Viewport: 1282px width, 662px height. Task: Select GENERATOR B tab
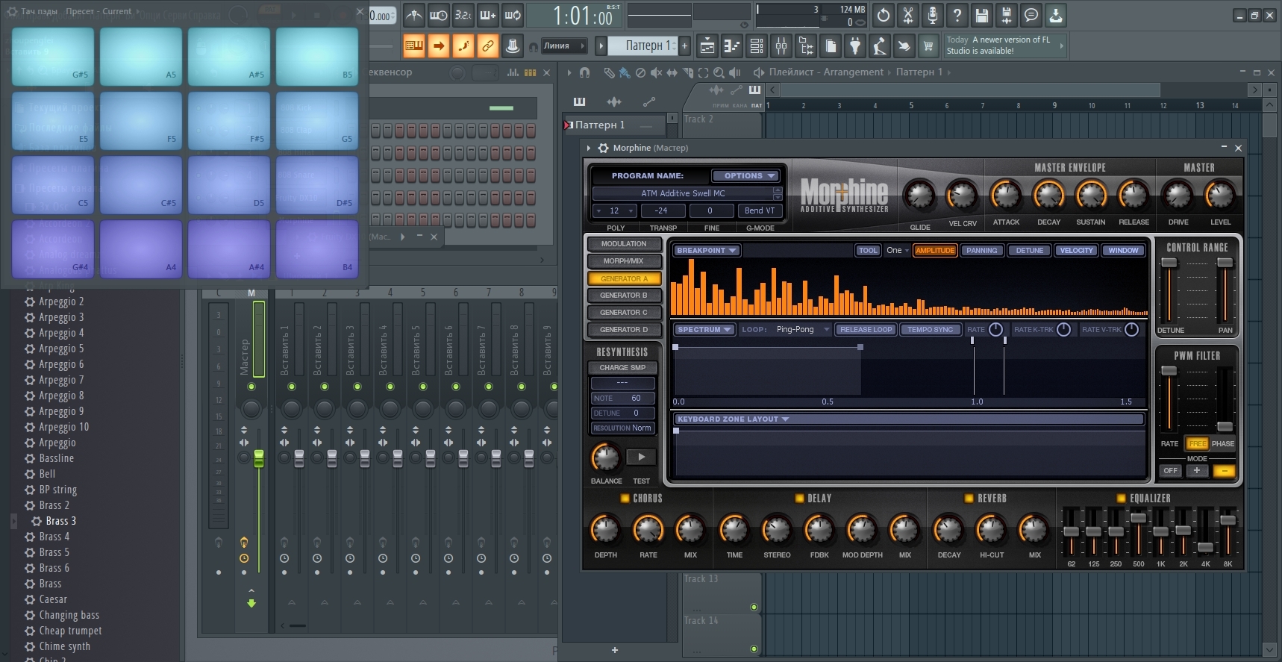coord(624,296)
